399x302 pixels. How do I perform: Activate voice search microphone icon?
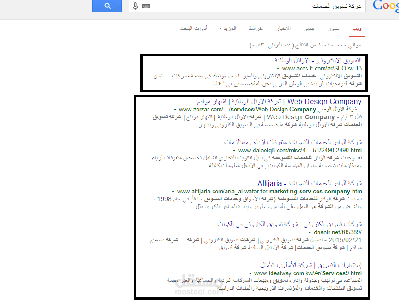[x=135, y=6]
